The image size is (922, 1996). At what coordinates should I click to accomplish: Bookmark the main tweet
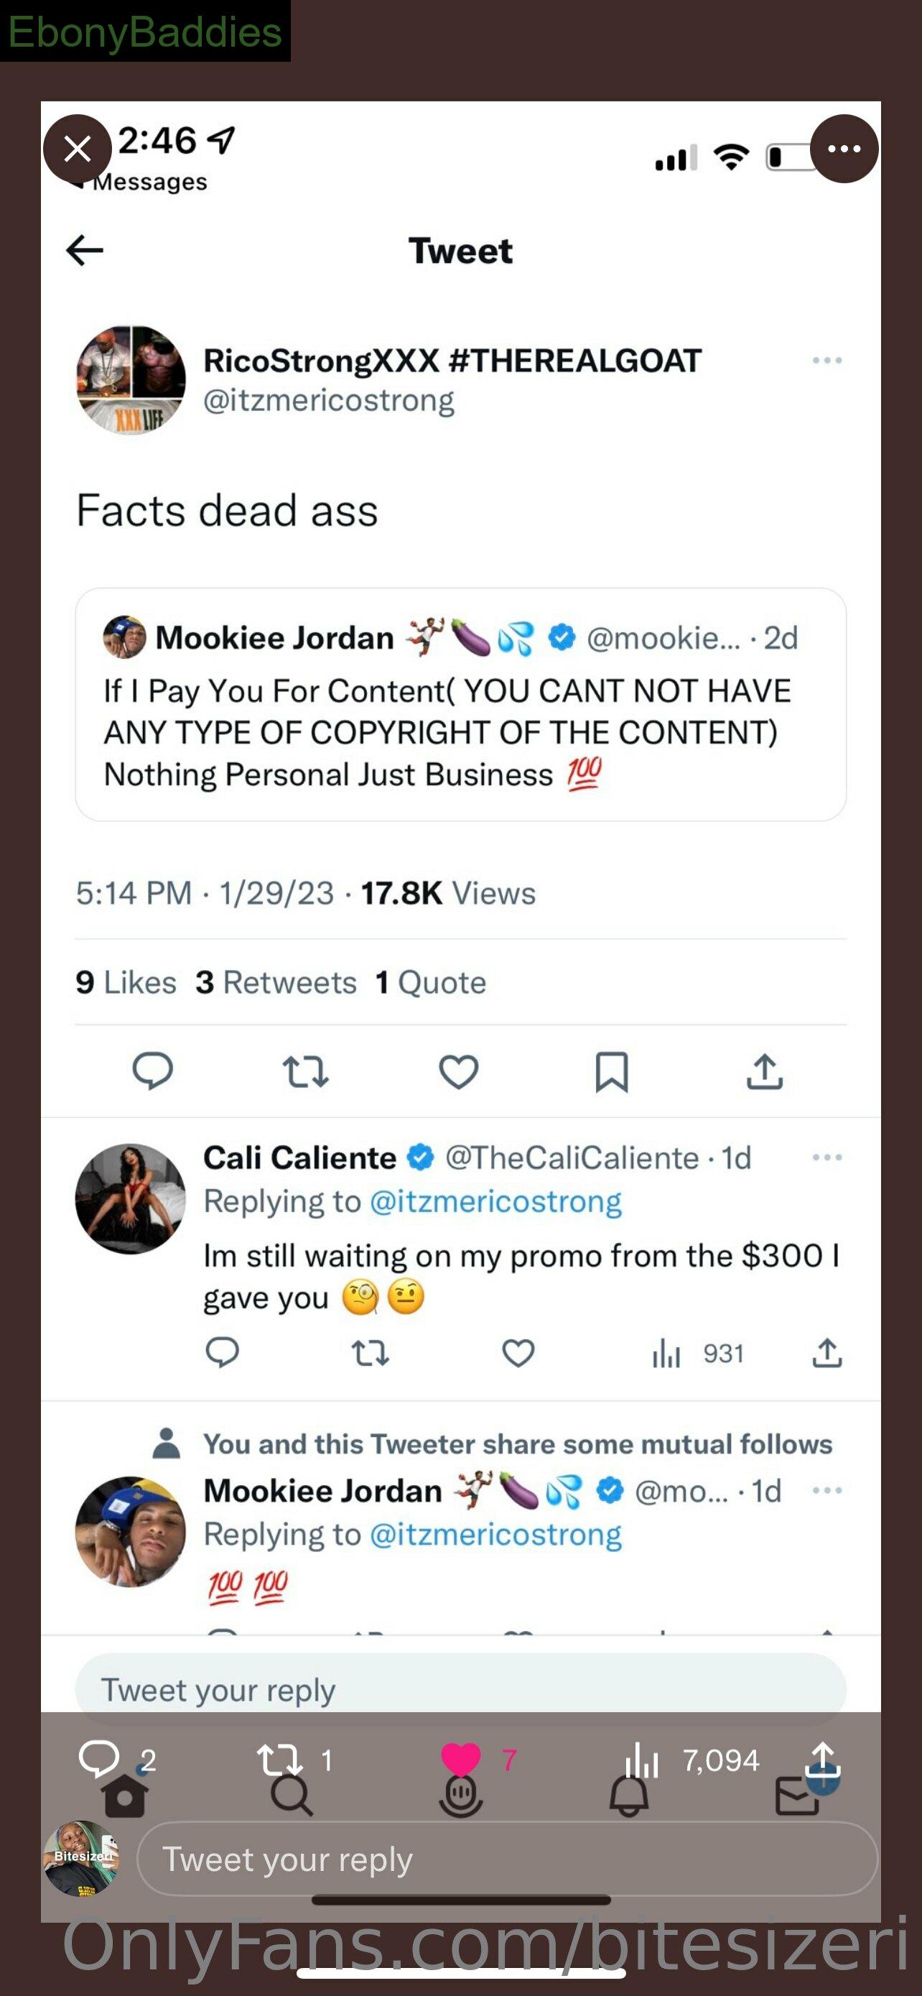tap(612, 1071)
